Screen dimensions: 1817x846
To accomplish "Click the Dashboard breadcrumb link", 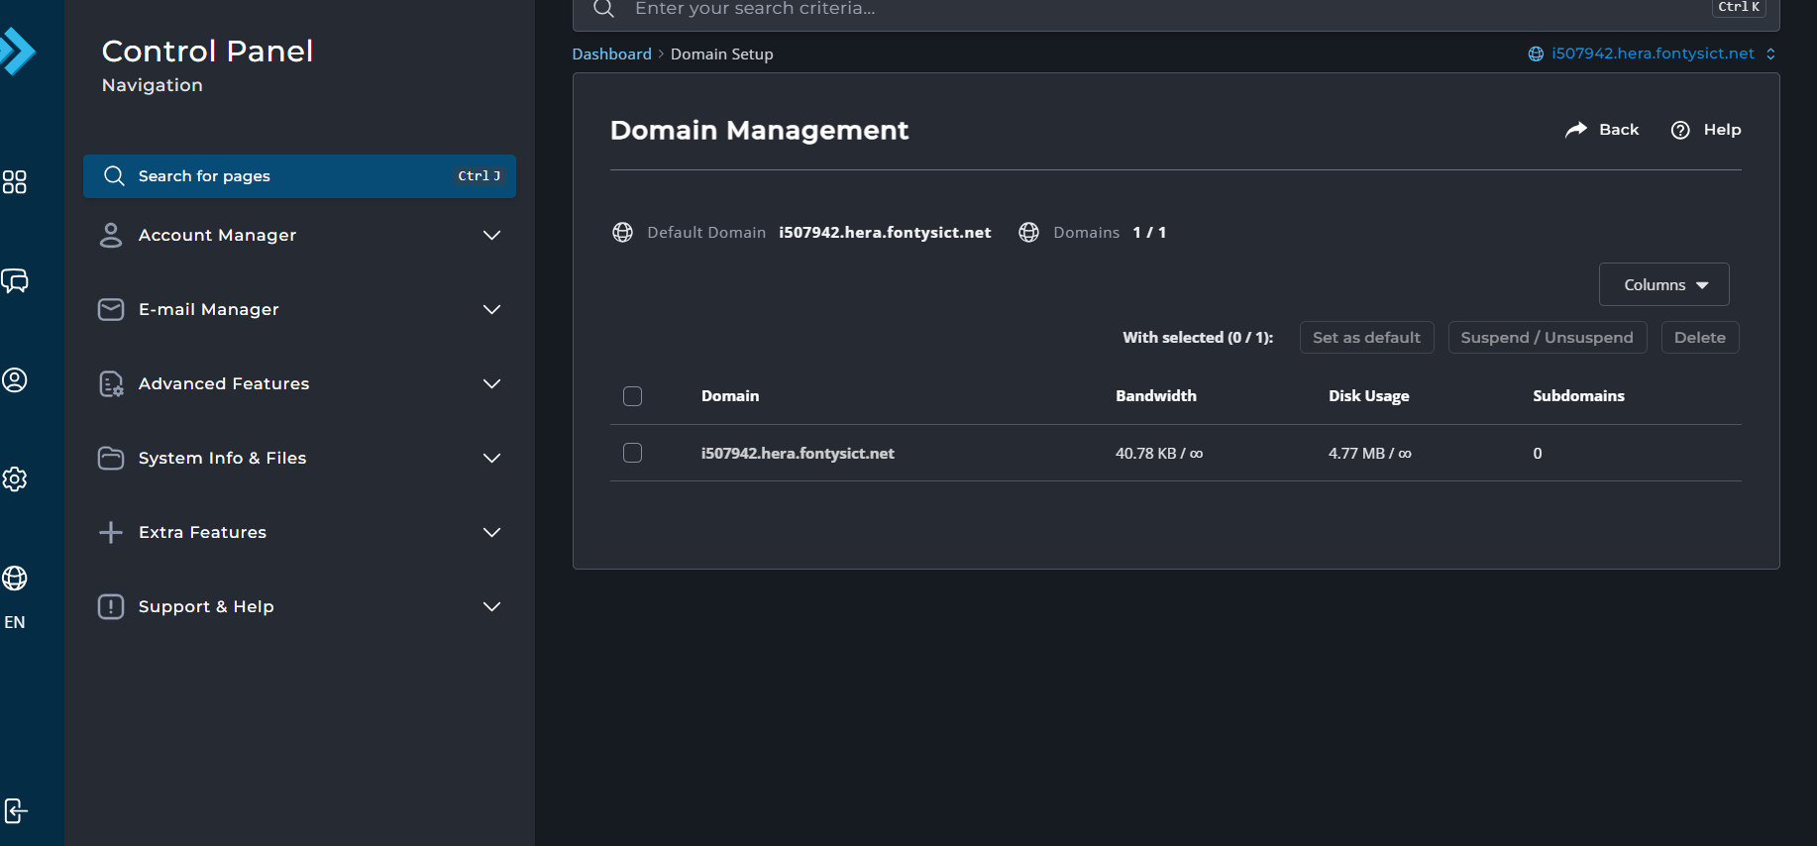I will tap(611, 54).
